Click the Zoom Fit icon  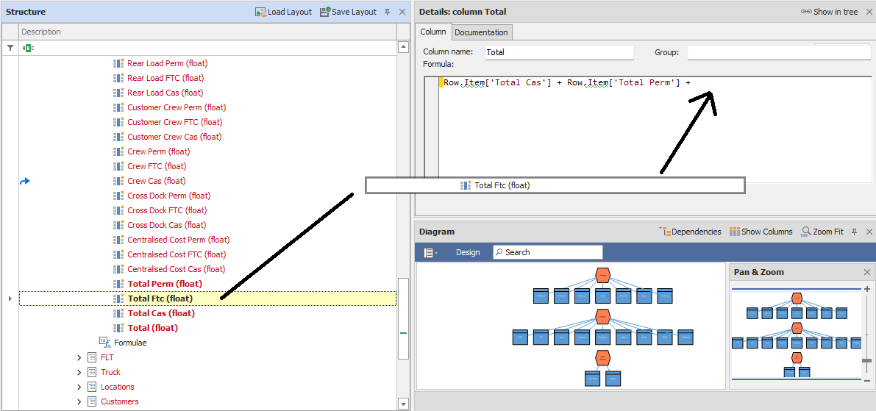(x=805, y=232)
